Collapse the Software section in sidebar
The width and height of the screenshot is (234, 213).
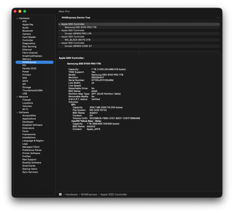[17, 112]
